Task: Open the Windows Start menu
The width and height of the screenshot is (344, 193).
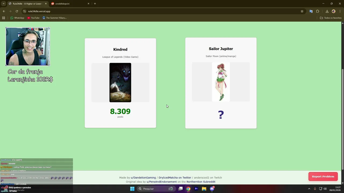Action: click(132, 189)
